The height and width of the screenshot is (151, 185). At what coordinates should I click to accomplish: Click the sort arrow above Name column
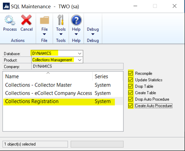pos(48,73)
